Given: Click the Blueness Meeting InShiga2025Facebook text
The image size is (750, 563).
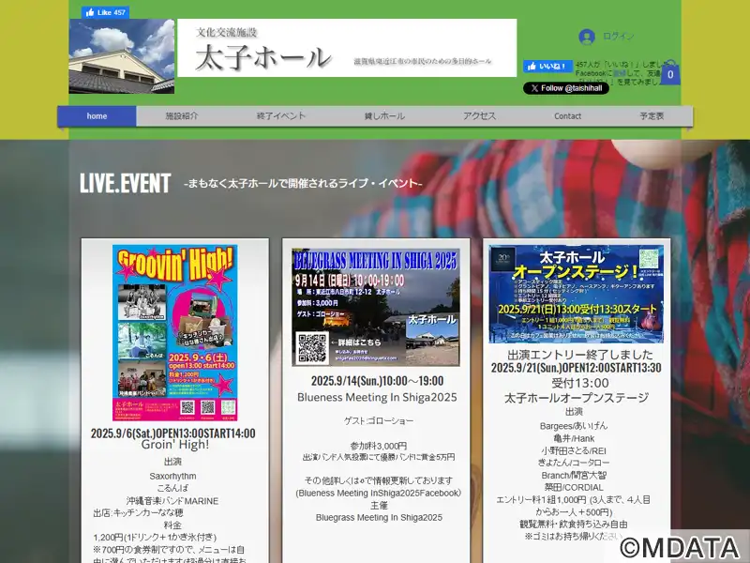Looking at the screenshot, I should [x=379, y=494].
